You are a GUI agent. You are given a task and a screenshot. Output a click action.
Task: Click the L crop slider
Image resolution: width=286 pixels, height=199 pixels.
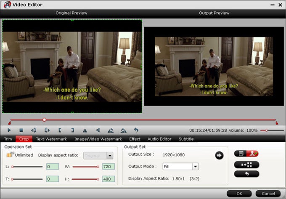click(27, 167)
